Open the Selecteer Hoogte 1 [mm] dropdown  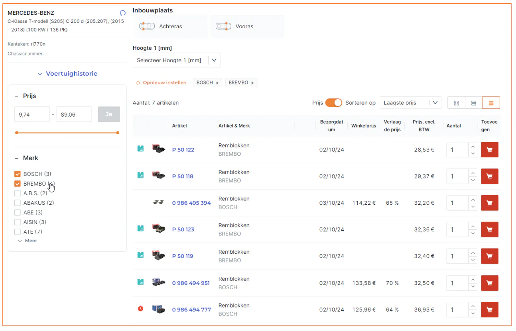pyautogui.click(x=176, y=61)
